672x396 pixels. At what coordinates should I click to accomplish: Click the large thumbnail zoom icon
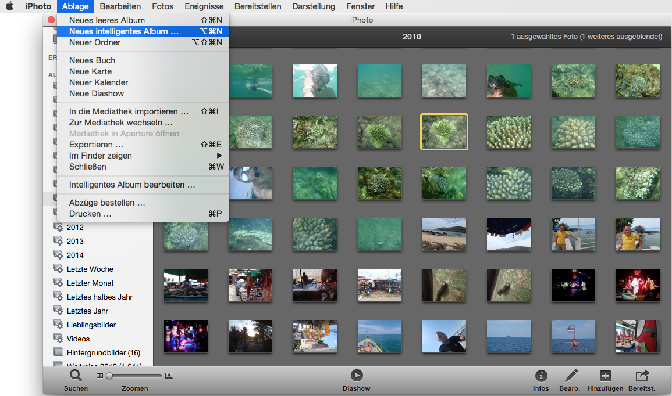click(169, 376)
